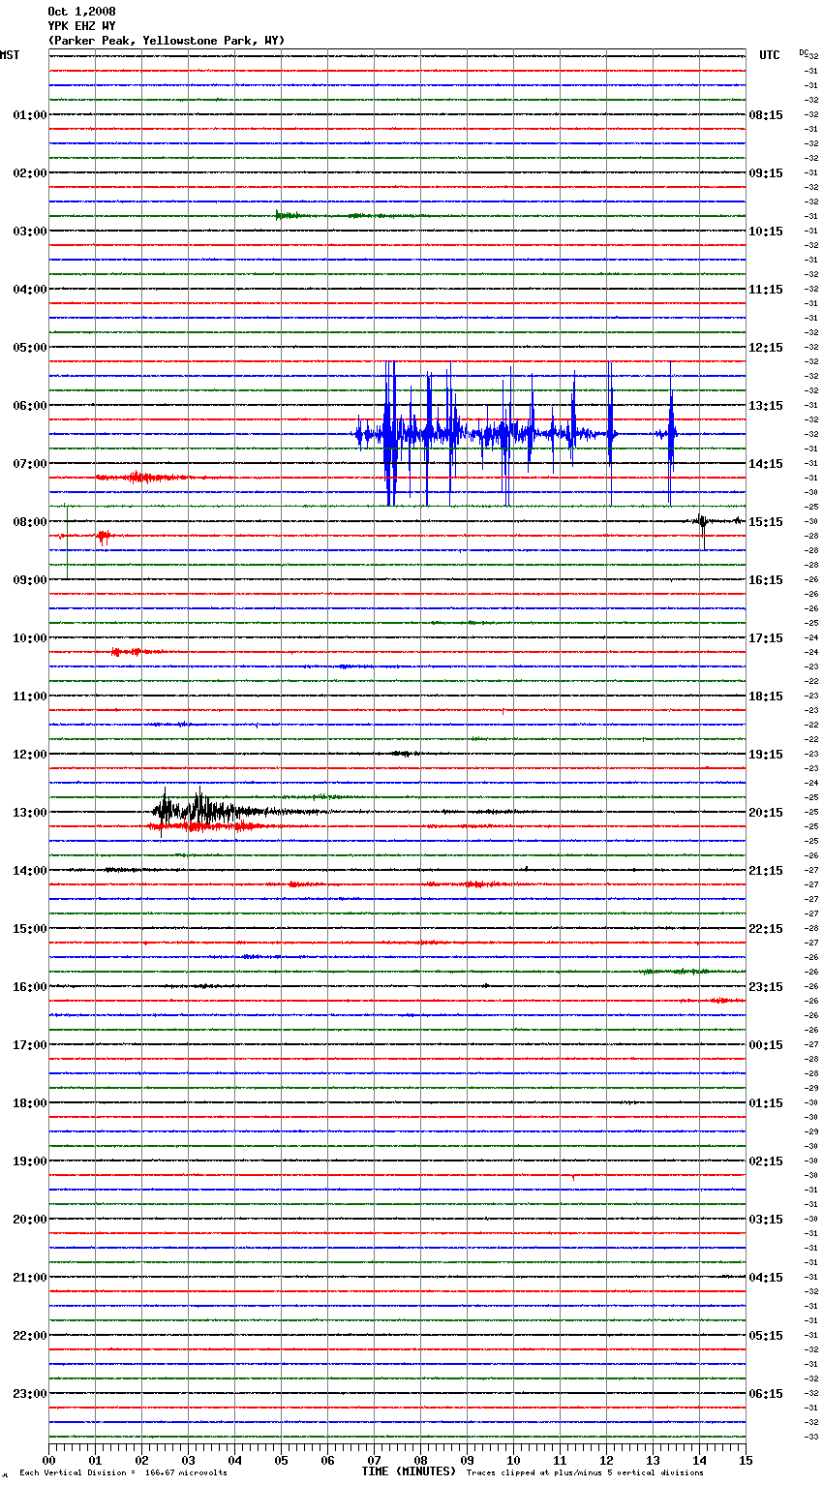Click the '03:00' MST time label
Image resolution: width=823 pixels, height=1486 pixels.
(30, 232)
